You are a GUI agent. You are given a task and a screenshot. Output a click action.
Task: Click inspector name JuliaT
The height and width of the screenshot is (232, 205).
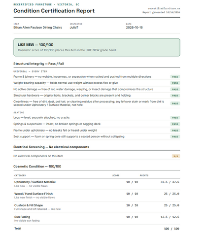pos(74,28)
